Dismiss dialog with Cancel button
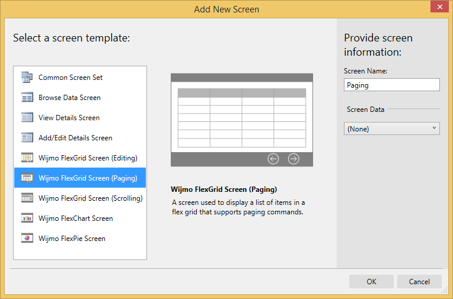The width and height of the screenshot is (453, 299). click(x=419, y=281)
